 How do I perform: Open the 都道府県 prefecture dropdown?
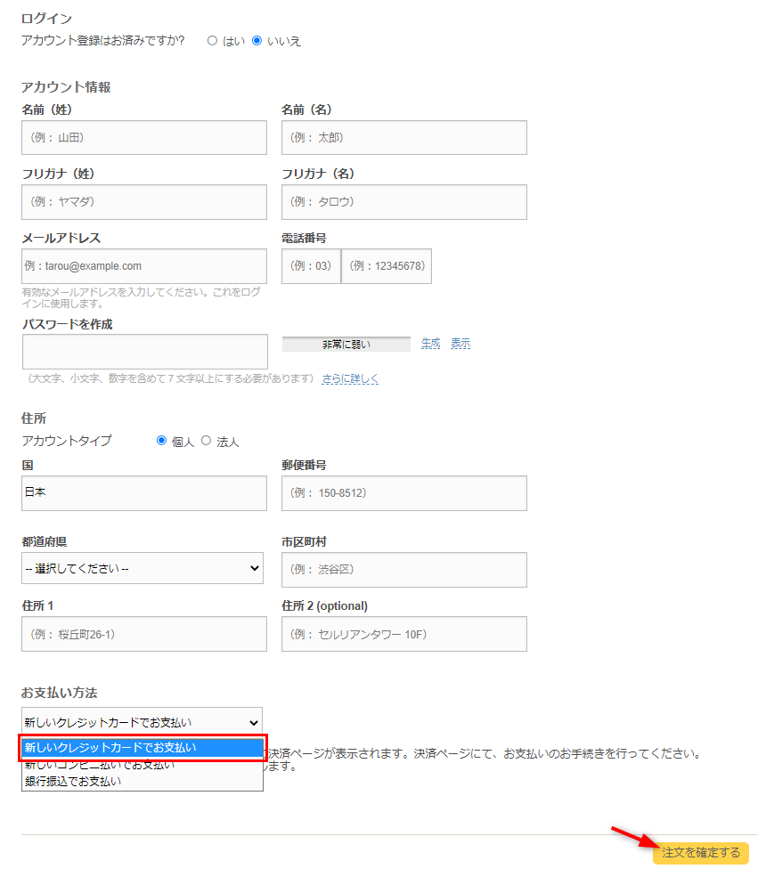143,568
